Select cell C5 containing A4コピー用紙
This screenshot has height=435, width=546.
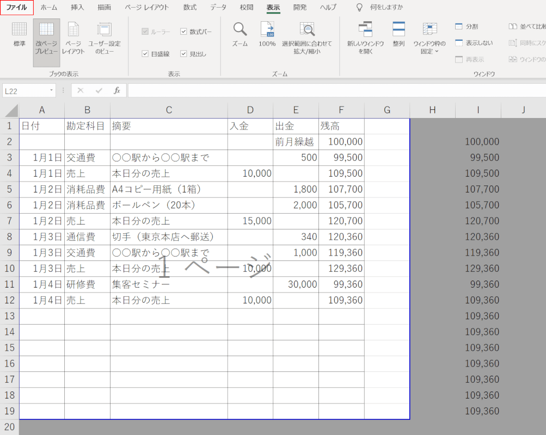[x=169, y=190]
